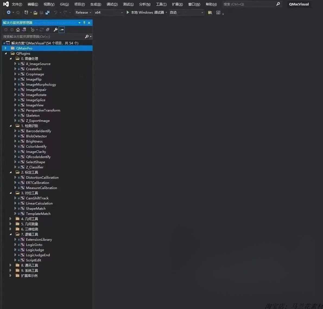Toggle the Preview Selected Items button
Image resolution: width=323 pixels, height=309 pixels.
pos(62,30)
